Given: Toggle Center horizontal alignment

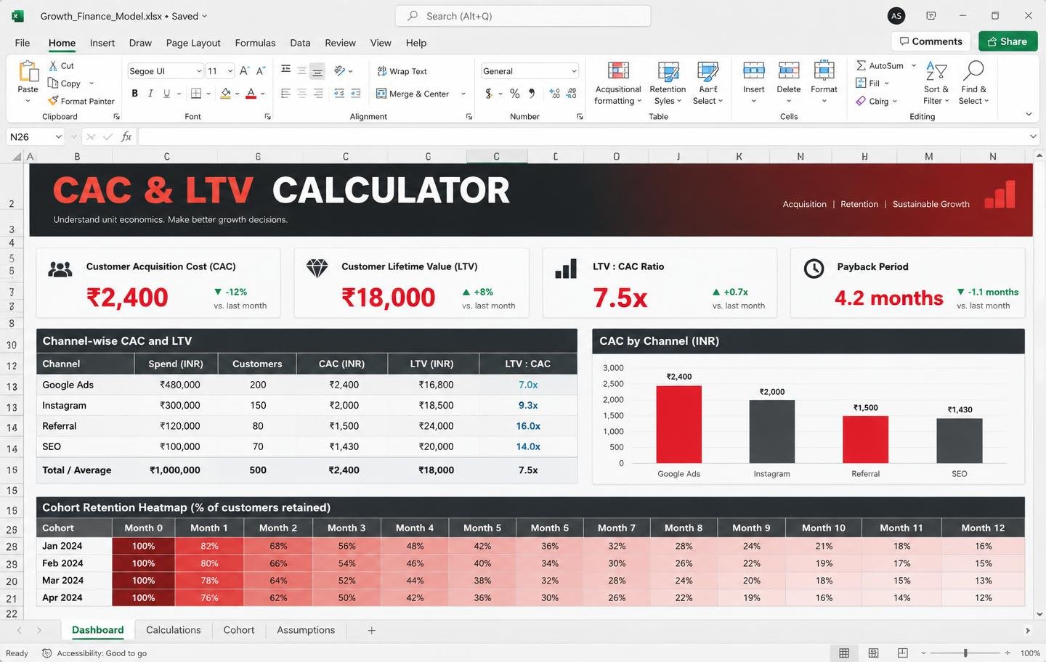Looking at the screenshot, I should coord(301,94).
